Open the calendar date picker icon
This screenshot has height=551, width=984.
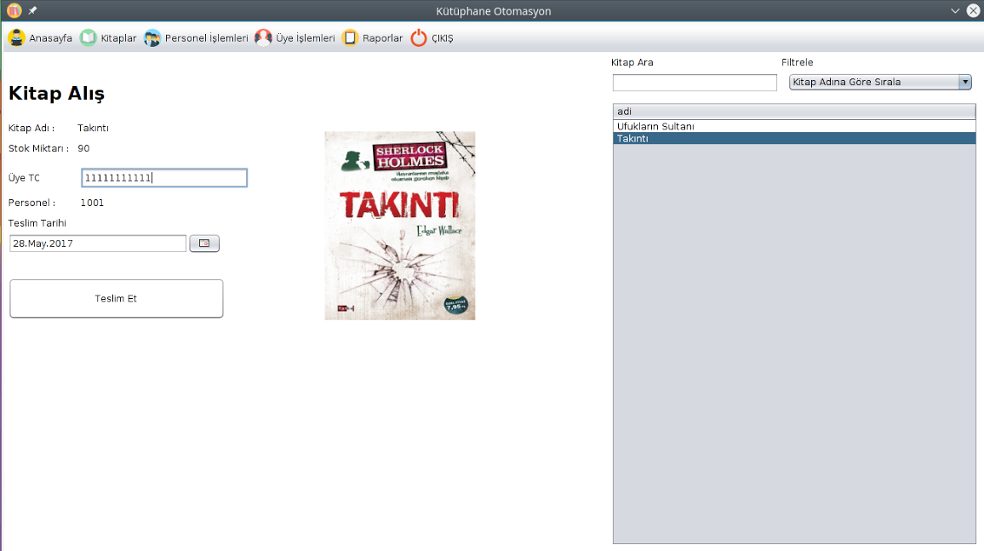coord(204,244)
